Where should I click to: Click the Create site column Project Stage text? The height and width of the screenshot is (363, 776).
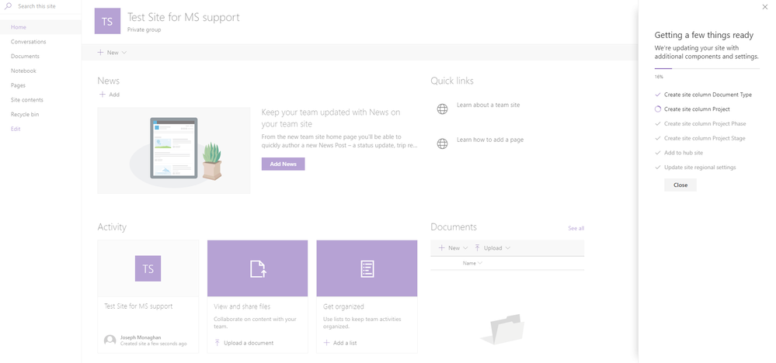(705, 138)
